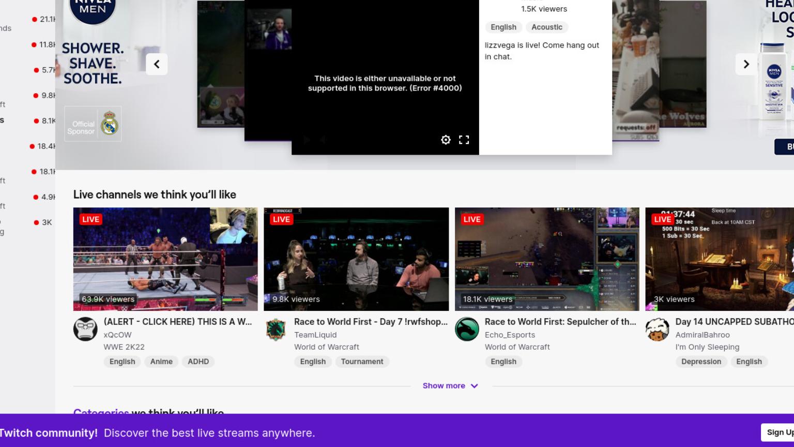The width and height of the screenshot is (794, 447).
Task: Open World of Warcraft category under Echo_Esports
Action: [x=517, y=347]
